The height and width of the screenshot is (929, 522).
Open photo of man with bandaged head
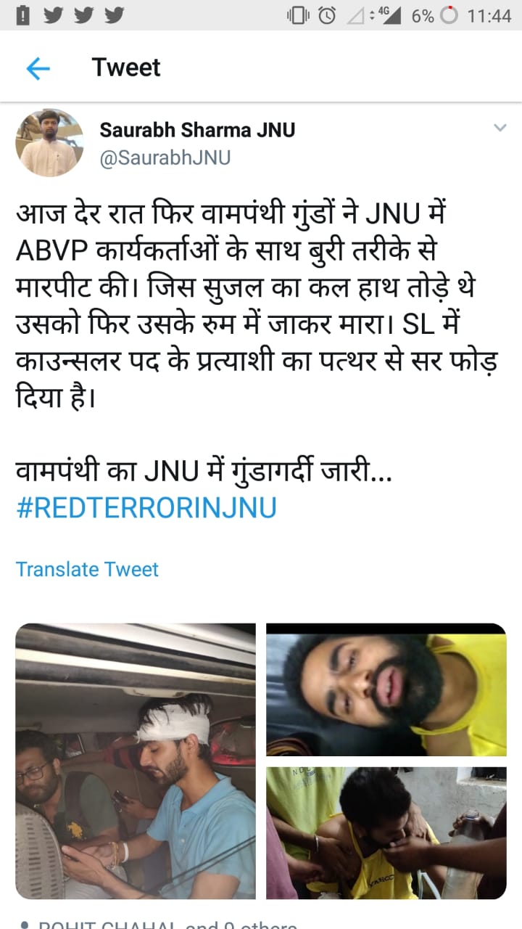pyautogui.click(x=136, y=761)
